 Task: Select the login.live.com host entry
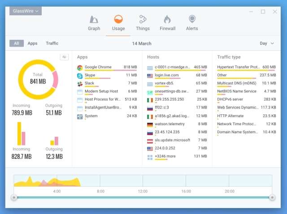167,75
